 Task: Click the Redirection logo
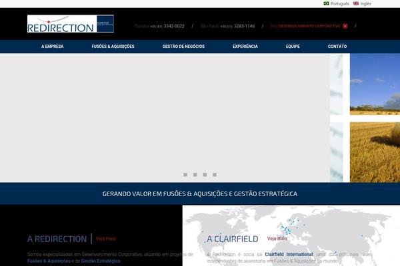click(x=71, y=24)
